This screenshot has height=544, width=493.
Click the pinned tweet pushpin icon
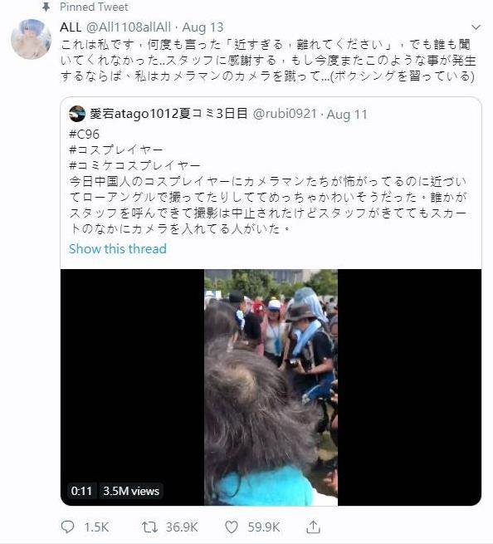coord(46,7)
